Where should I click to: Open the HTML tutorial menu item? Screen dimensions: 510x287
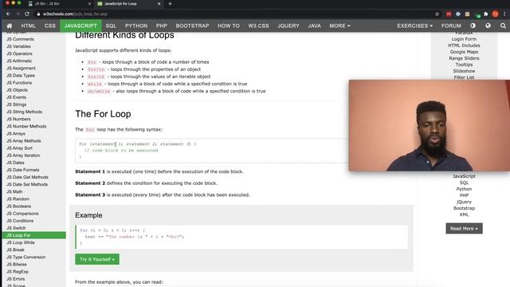click(x=29, y=26)
